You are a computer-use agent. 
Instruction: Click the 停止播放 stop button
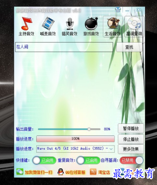[131, 139]
